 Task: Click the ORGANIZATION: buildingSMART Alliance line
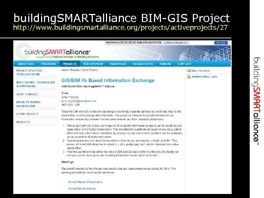(x=88, y=87)
